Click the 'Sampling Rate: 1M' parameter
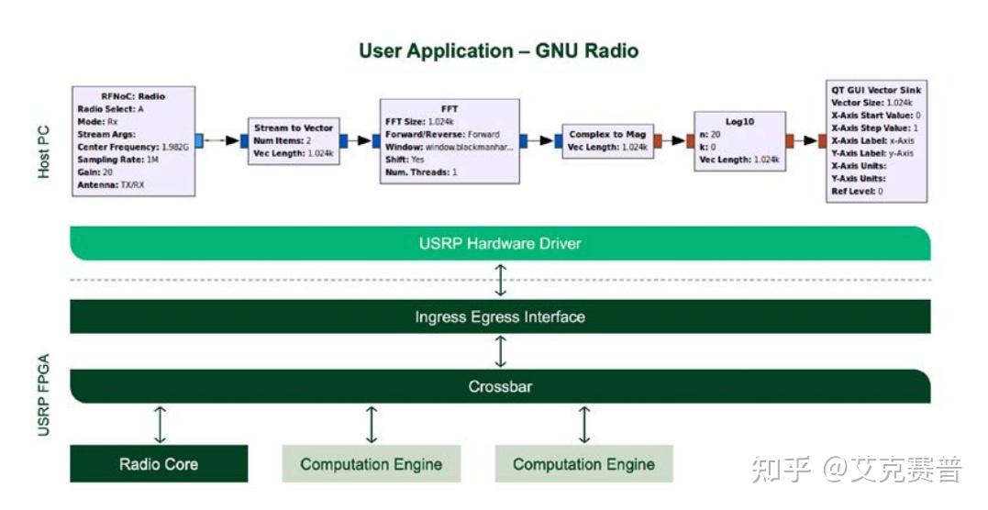This screenshot has height=510, width=988. pos(117,160)
